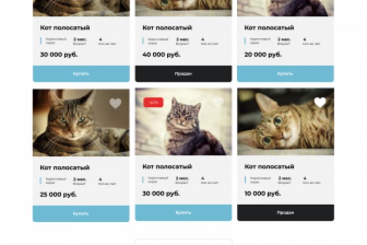
Task: Click the partially visible button below the cards
Action: [183, 242]
